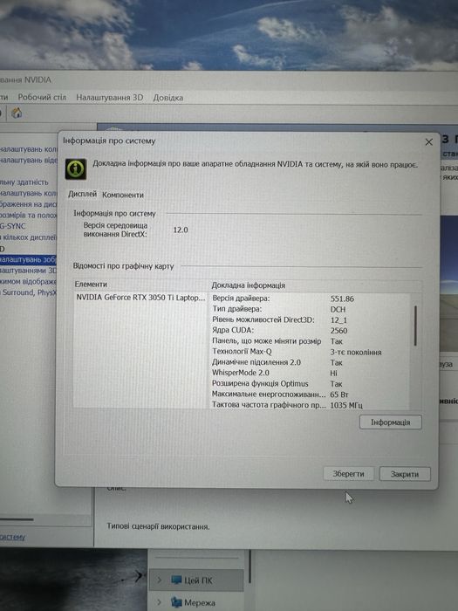Screen dimensions: 458x611
Task: Click the Зберегти button
Action: [x=349, y=474]
